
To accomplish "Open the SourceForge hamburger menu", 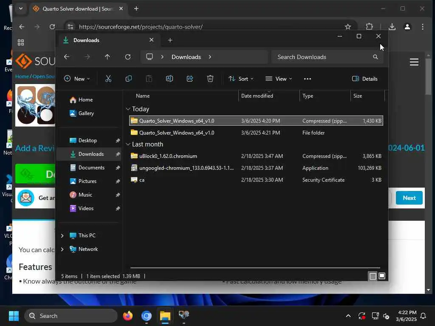I will 414,62.
